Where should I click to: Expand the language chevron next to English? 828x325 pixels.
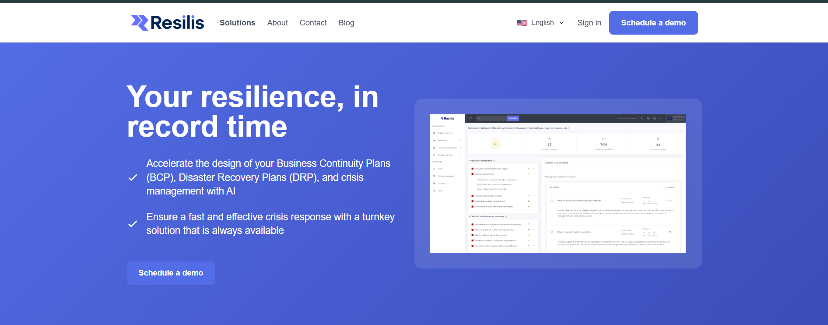point(561,23)
